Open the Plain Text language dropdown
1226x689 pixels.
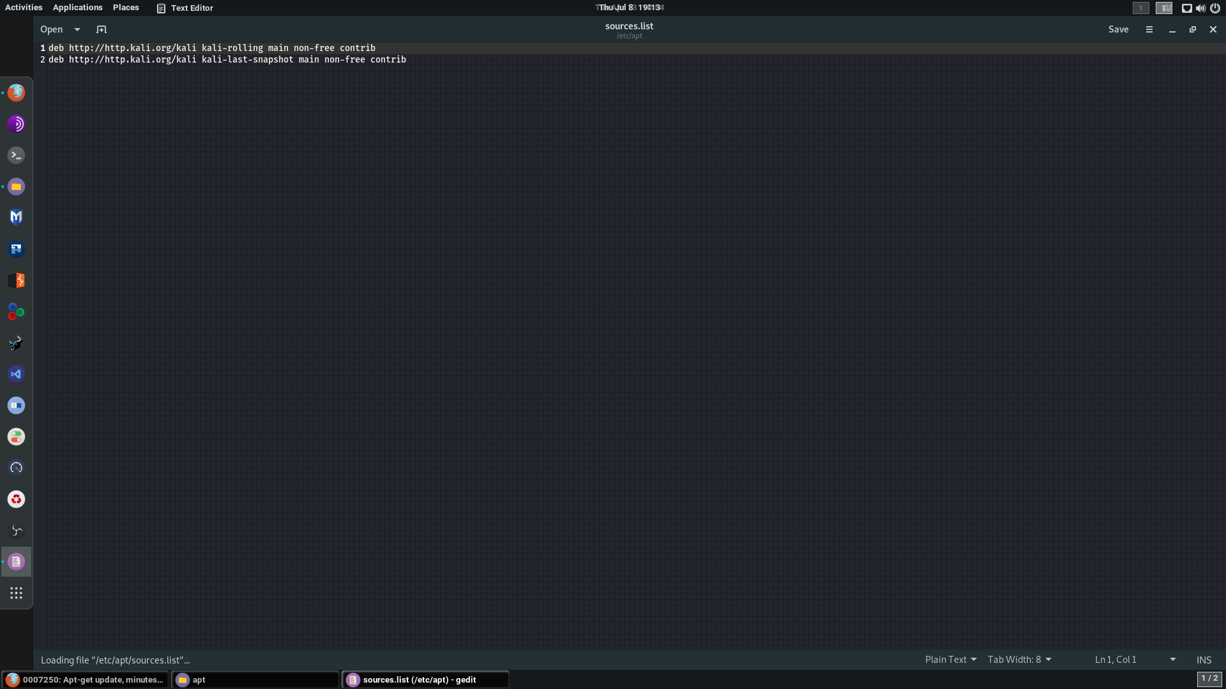(x=950, y=660)
